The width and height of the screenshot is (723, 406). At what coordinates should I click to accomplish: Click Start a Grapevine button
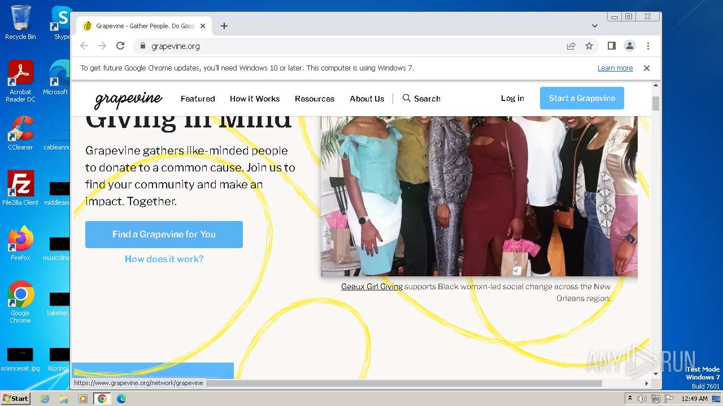point(582,98)
